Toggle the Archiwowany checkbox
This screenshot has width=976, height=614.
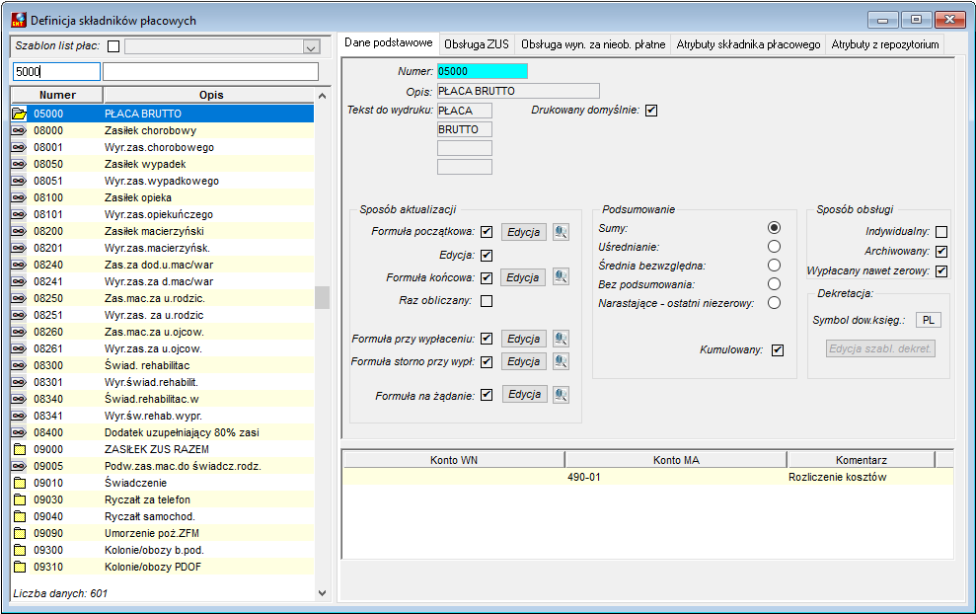click(941, 252)
